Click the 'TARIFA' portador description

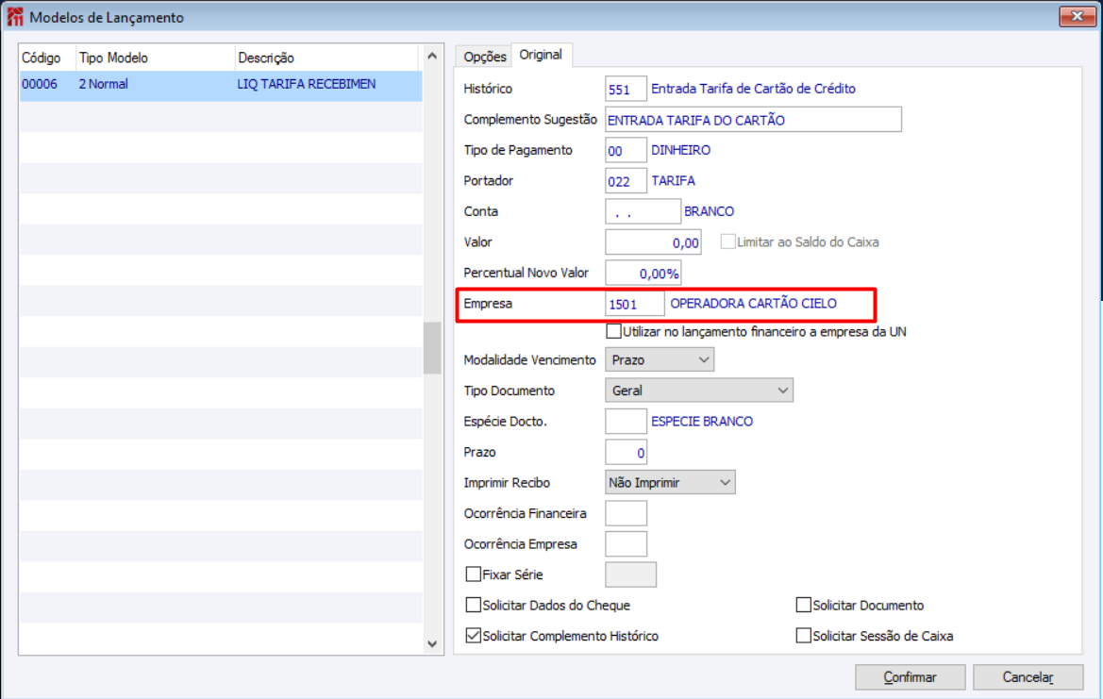(x=673, y=181)
